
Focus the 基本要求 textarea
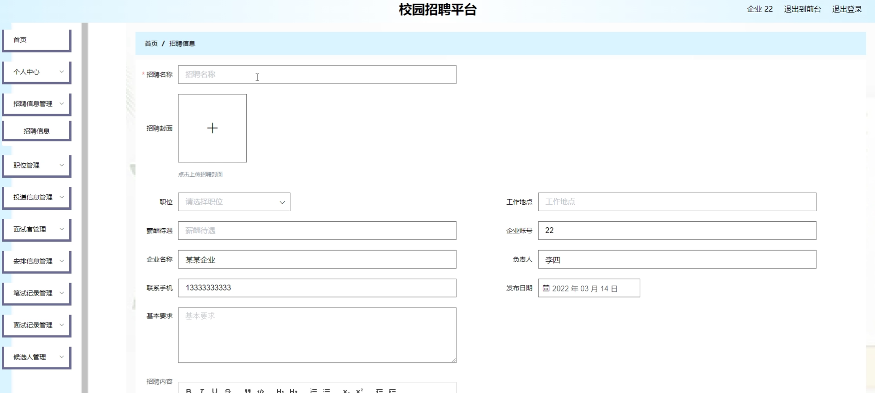click(x=317, y=335)
